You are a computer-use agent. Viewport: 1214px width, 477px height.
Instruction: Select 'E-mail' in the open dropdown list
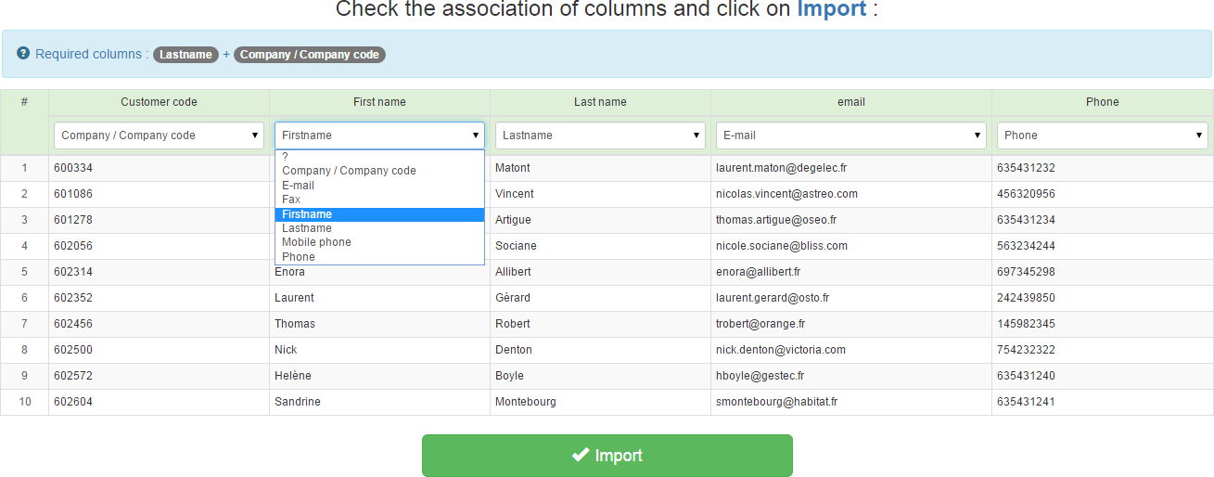(298, 186)
